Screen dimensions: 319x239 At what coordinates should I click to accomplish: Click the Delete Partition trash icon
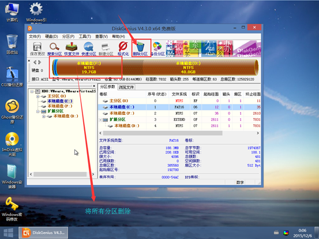pyautogui.click(x=140, y=48)
